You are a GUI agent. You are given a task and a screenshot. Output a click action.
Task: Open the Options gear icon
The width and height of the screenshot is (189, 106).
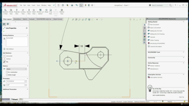[92, 5]
